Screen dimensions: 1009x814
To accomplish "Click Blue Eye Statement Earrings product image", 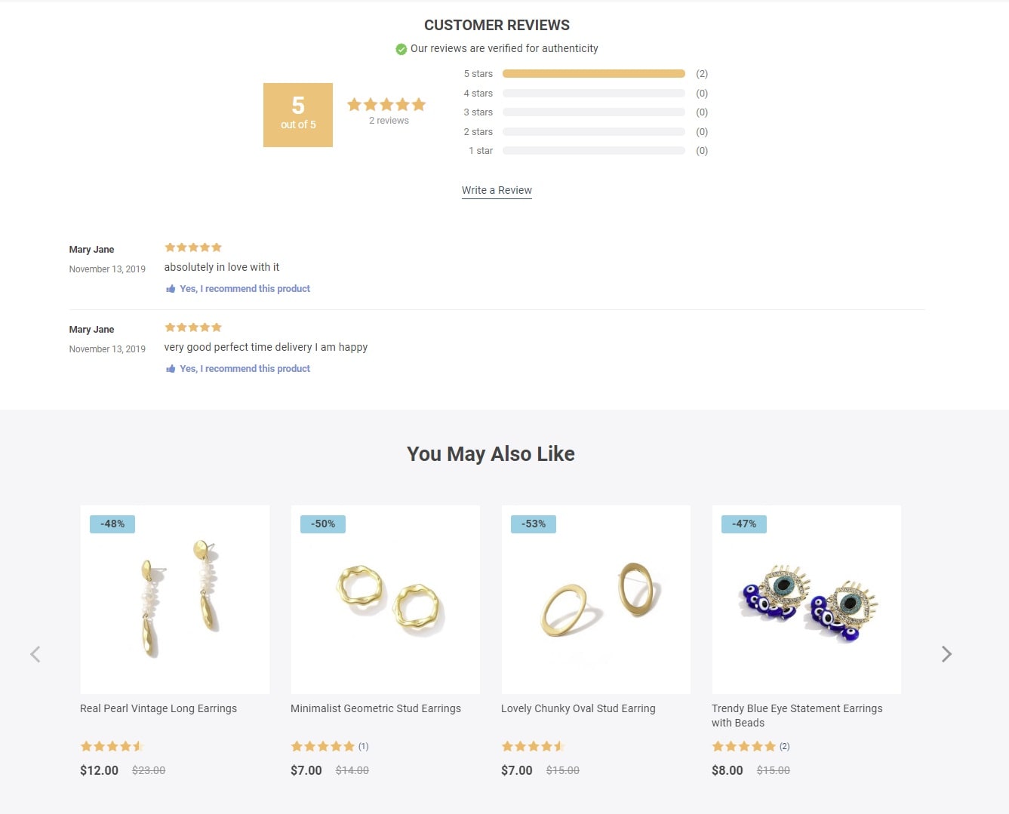I will pos(806,600).
